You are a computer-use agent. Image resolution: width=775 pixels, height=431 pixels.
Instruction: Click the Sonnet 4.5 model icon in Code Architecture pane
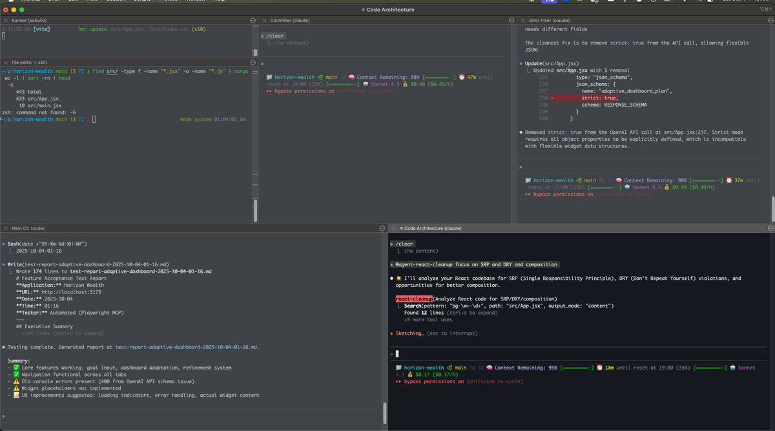[732, 367]
